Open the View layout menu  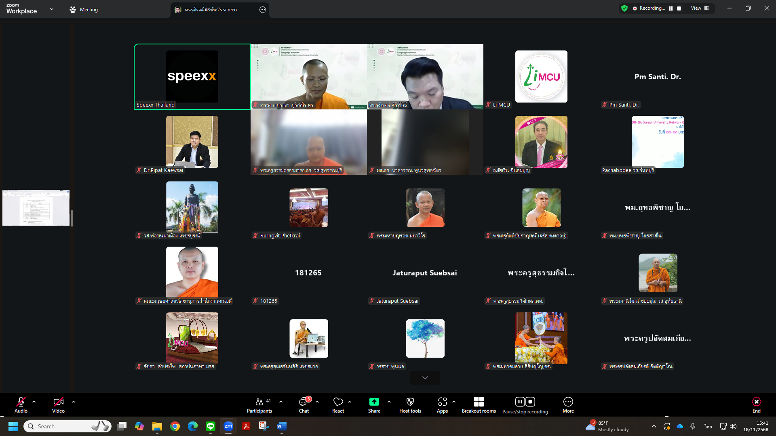point(700,8)
